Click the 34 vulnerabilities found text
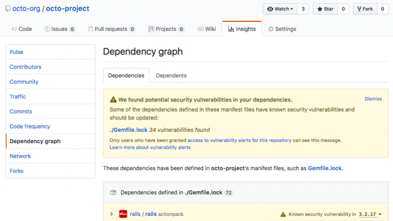 click(x=180, y=130)
